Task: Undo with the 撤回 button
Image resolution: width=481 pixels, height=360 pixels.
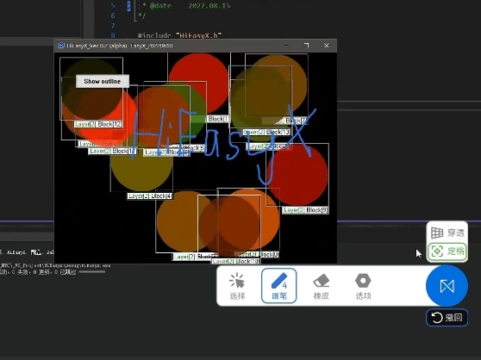Action: pyautogui.click(x=447, y=318)
